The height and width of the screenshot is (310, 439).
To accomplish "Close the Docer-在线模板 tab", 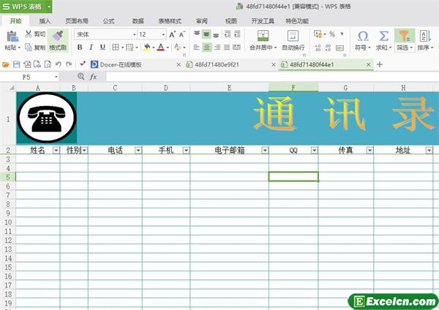I will click(179, 64).
